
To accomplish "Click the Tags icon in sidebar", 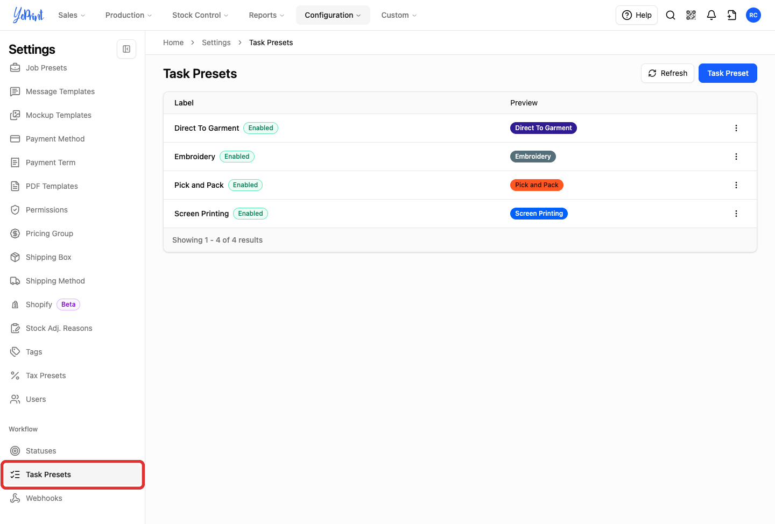I will (x=15, y=352).
